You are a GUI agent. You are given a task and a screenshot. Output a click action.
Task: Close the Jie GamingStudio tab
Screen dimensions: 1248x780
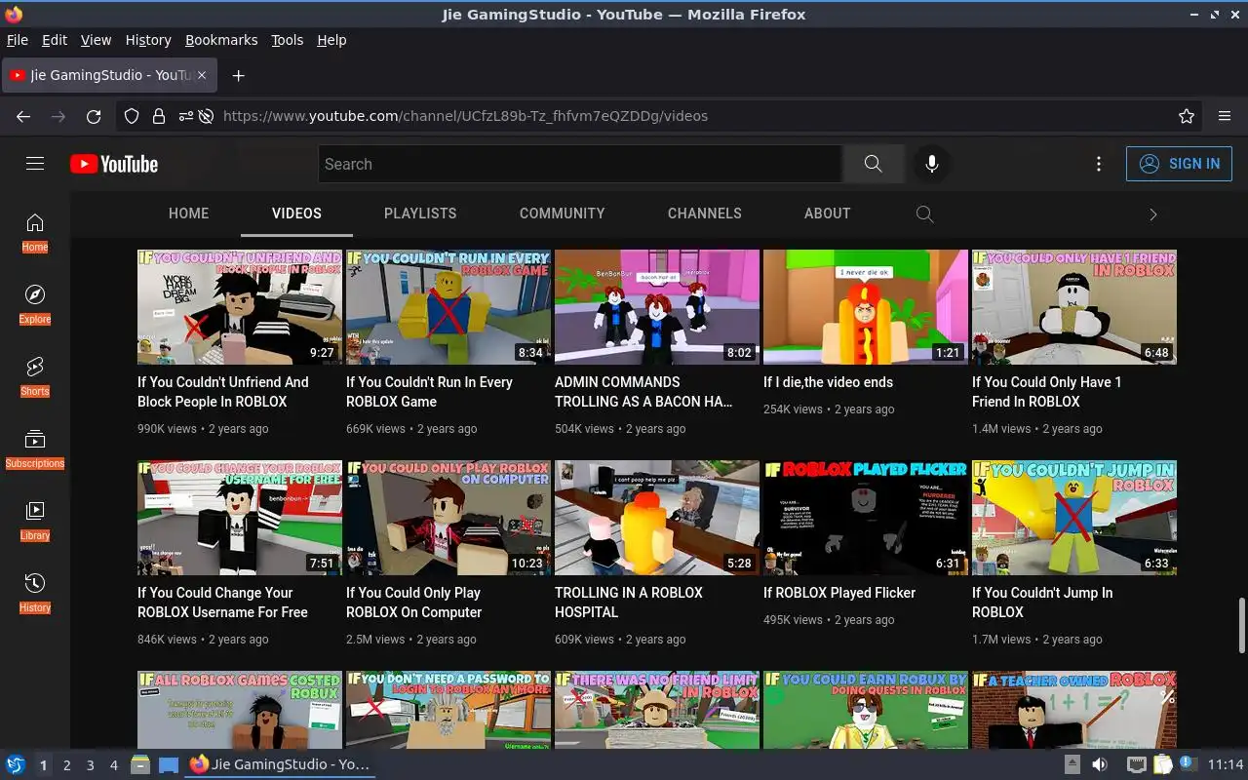202,75
